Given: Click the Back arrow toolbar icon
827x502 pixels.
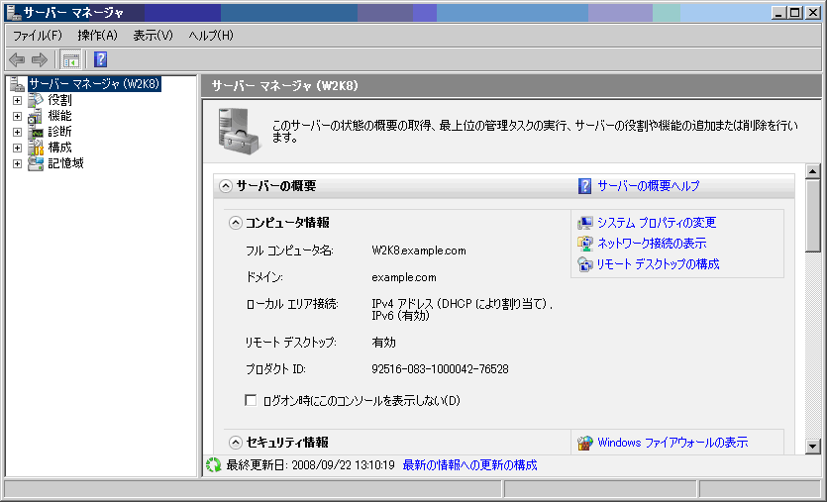Looking at the screenshot, I should click(17, 59).
